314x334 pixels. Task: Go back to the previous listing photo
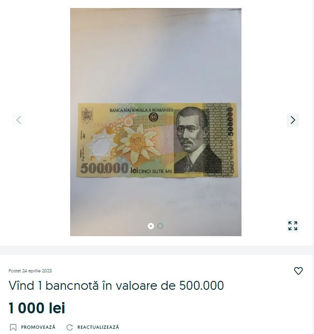[19, 120]
